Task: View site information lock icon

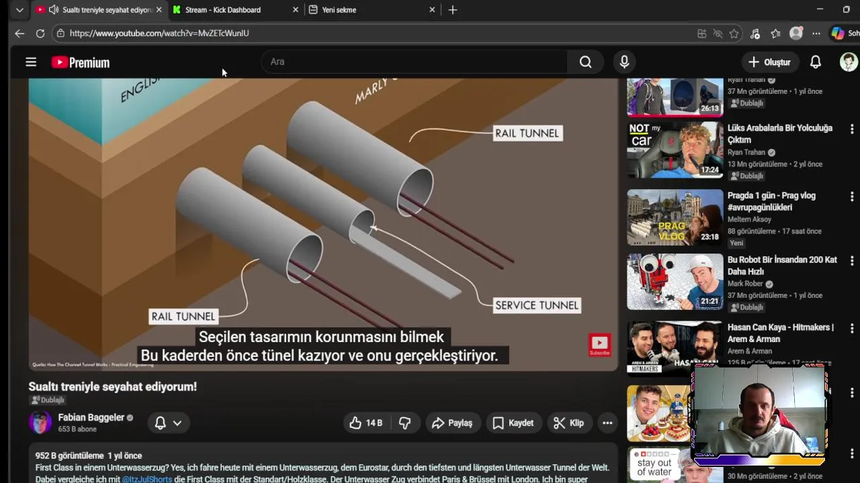Action: [x=60, y=33]
